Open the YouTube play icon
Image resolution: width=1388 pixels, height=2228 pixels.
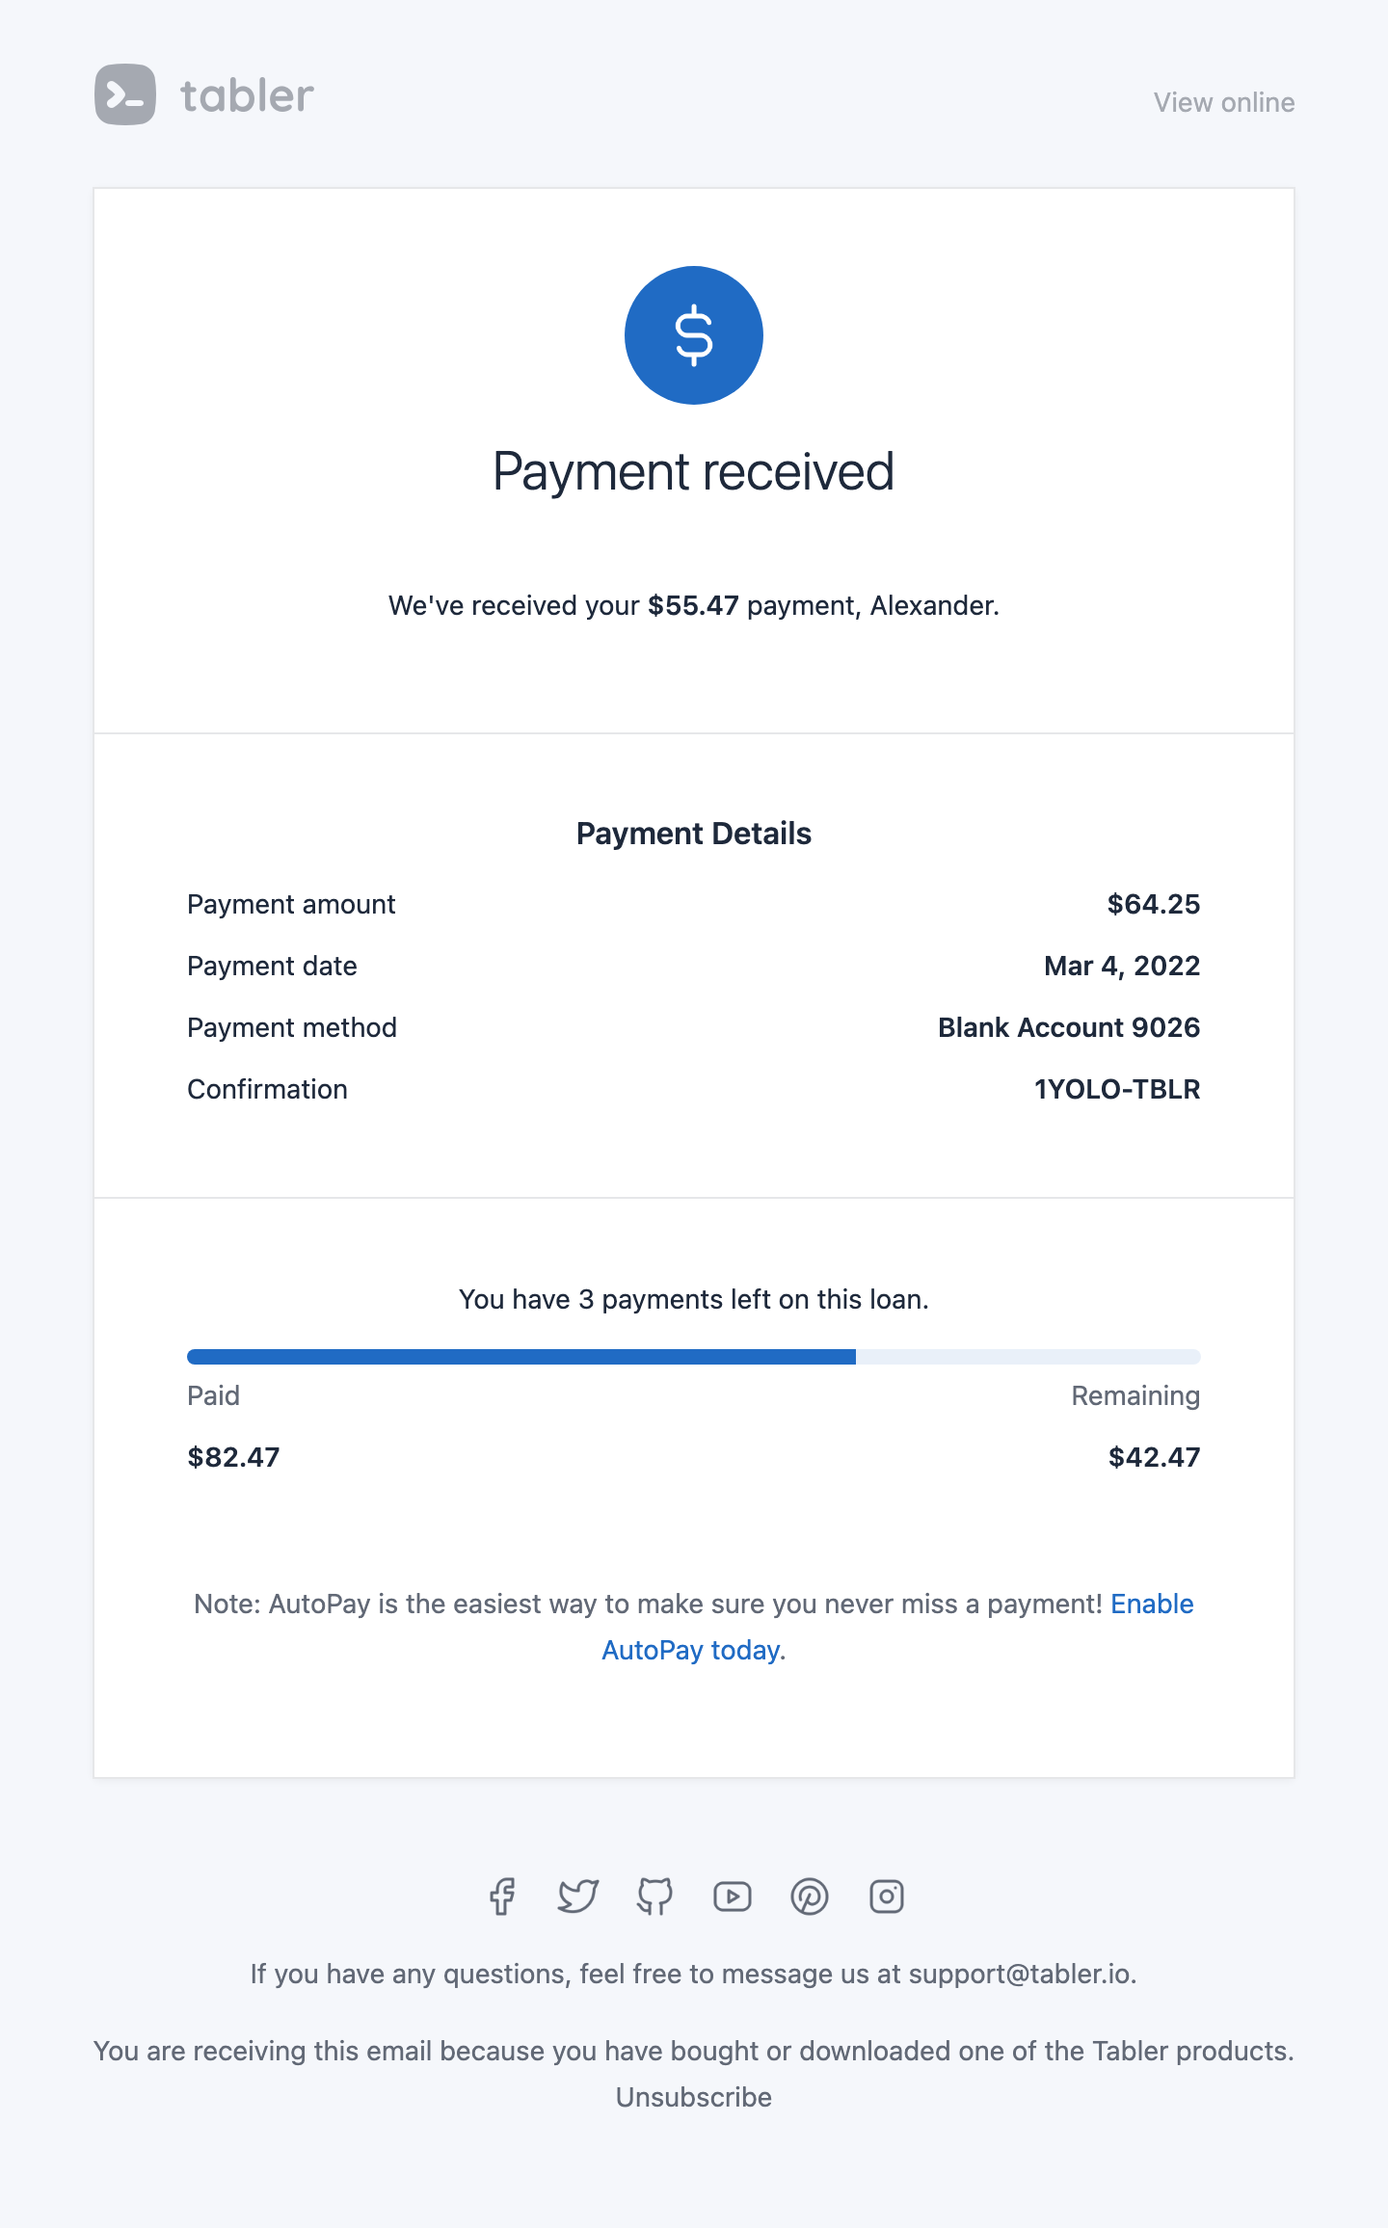(x=733, y=1896)
